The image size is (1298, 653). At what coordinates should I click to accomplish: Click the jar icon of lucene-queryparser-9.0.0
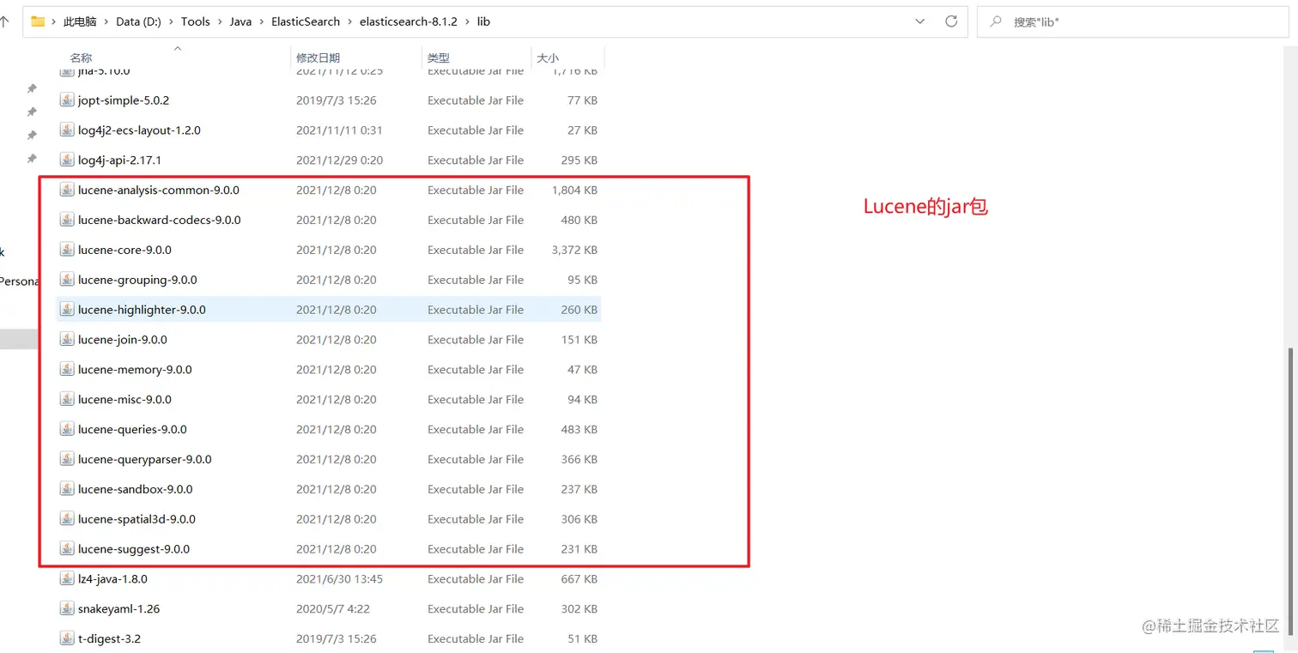click(x=67, y=459)
